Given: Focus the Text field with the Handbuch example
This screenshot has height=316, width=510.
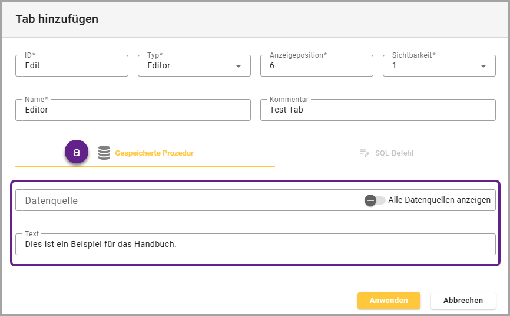Looking at the screenshot, I should click(255, 244).
